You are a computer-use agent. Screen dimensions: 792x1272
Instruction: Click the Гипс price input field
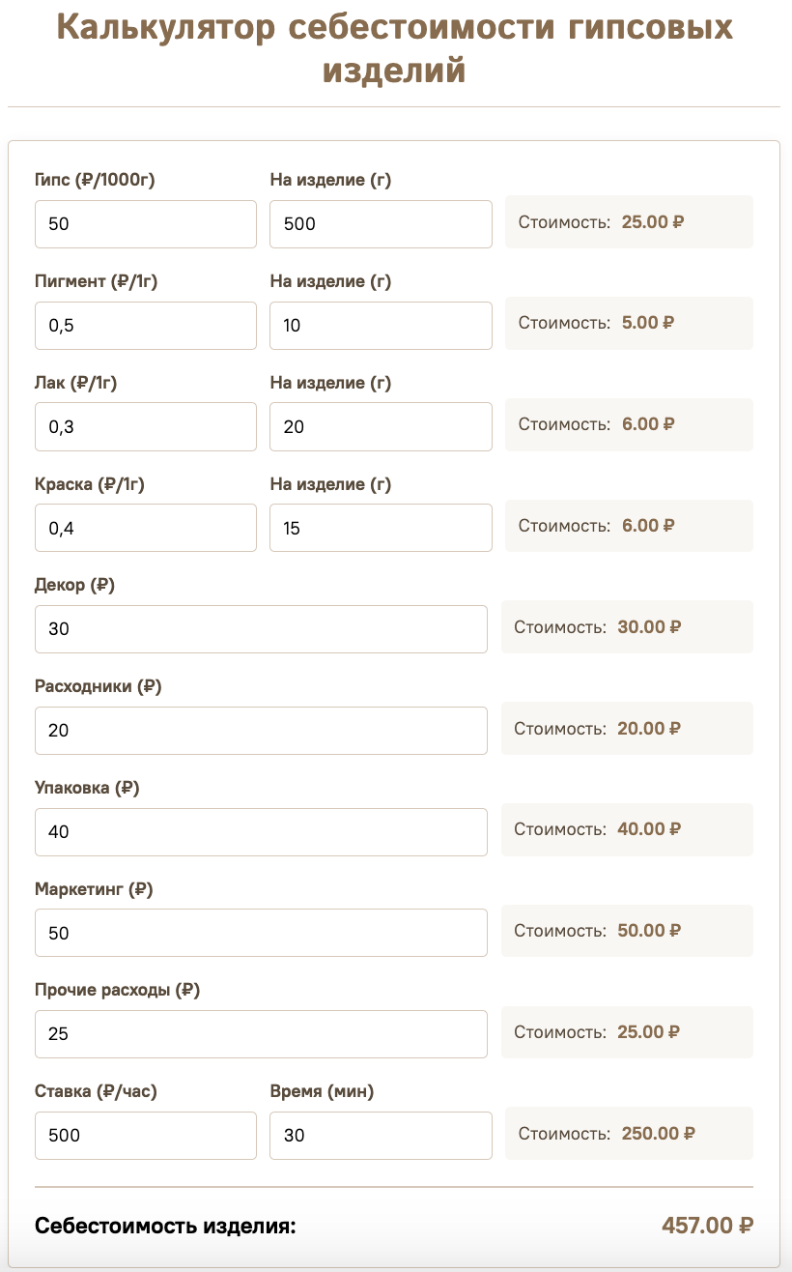pyautogui.click(x=146, y=224)
